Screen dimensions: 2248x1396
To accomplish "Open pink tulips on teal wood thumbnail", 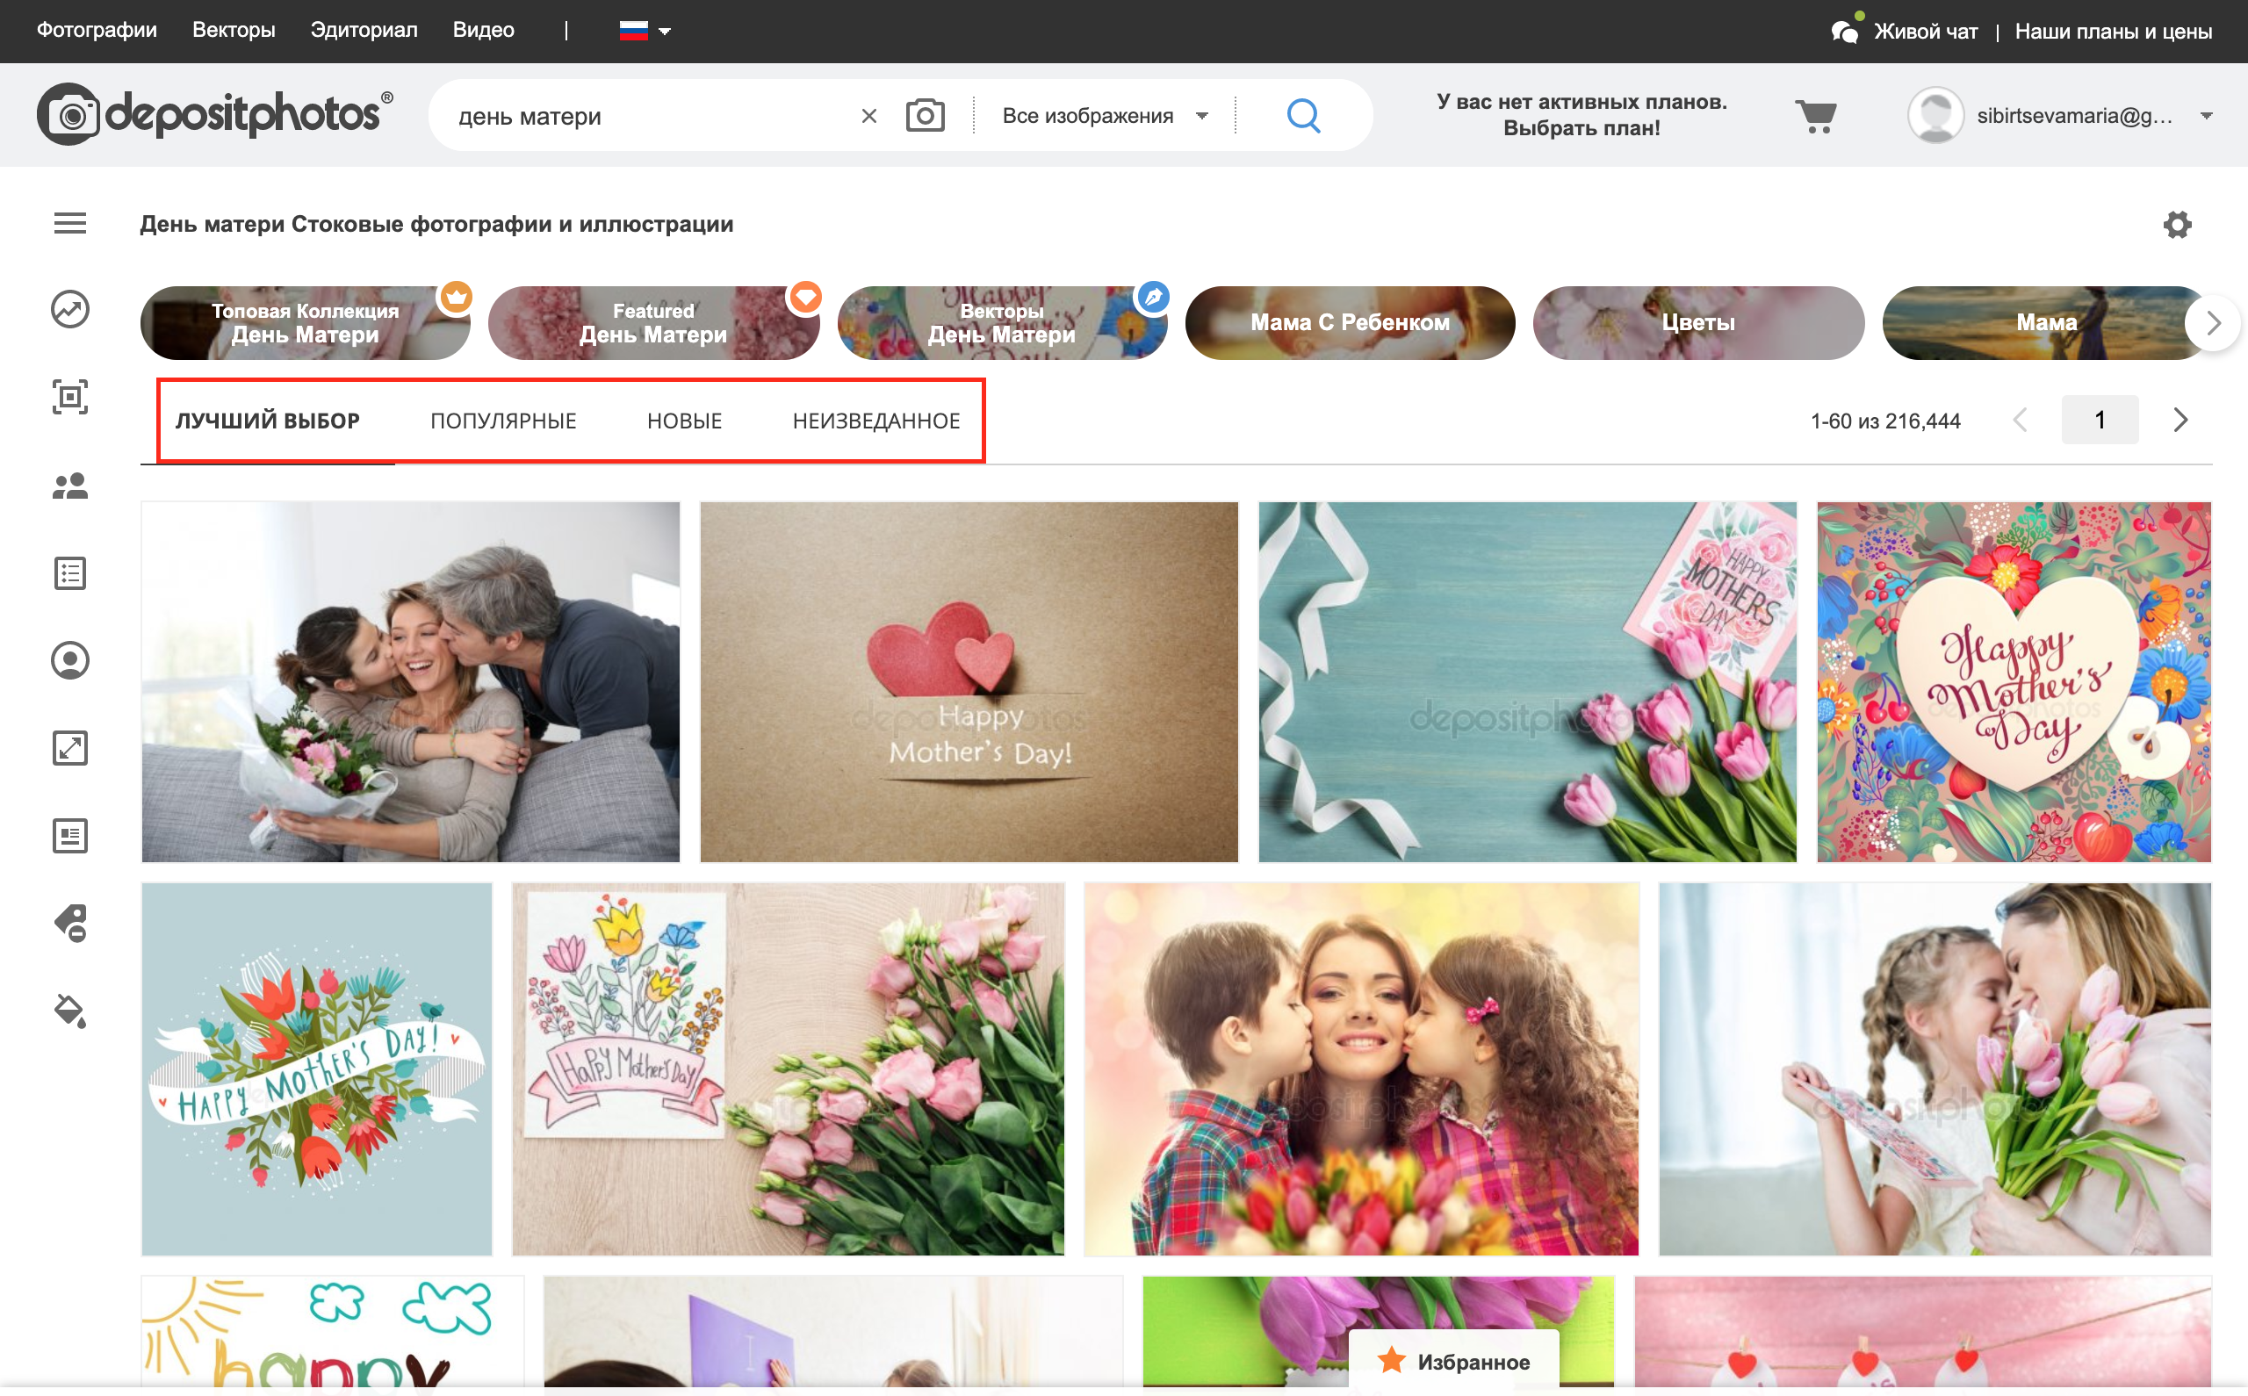I will 1528,682.
